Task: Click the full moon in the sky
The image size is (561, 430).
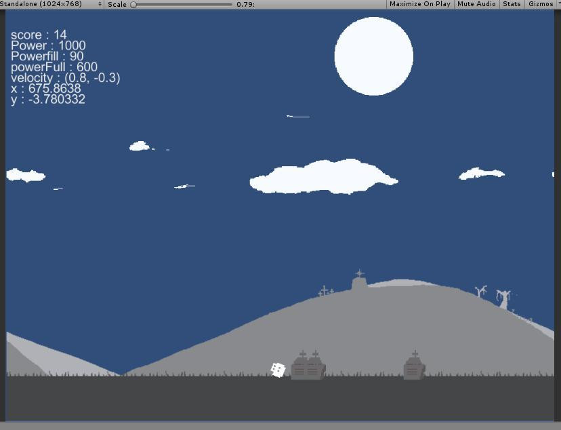Action: point(374,56)
